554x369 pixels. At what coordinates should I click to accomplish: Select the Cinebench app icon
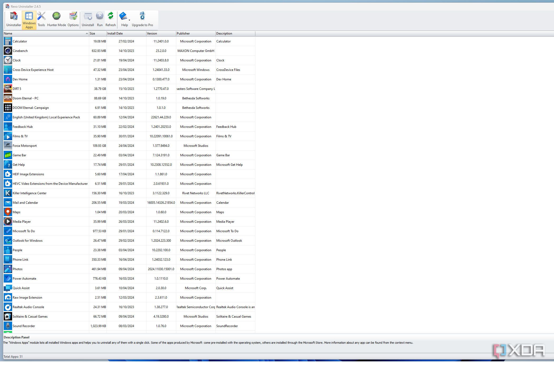click(8, 51)
